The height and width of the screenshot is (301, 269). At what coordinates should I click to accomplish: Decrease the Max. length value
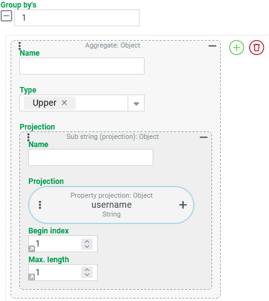click(x=87, y=275)
